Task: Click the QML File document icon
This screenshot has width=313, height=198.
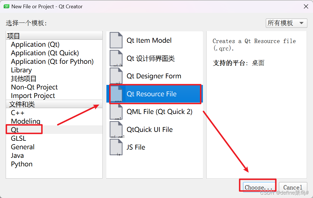Action: pyautogui.click(x=116, y=111)
